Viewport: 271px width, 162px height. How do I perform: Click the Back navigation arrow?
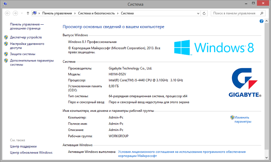(x=7, y=13)
